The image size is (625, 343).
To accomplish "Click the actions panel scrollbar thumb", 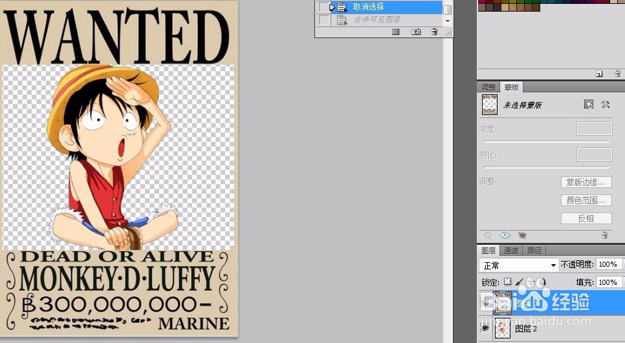I will click(448, 9).
